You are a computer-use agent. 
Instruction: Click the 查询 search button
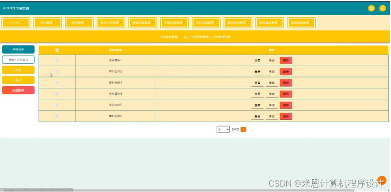click(18, 70)
